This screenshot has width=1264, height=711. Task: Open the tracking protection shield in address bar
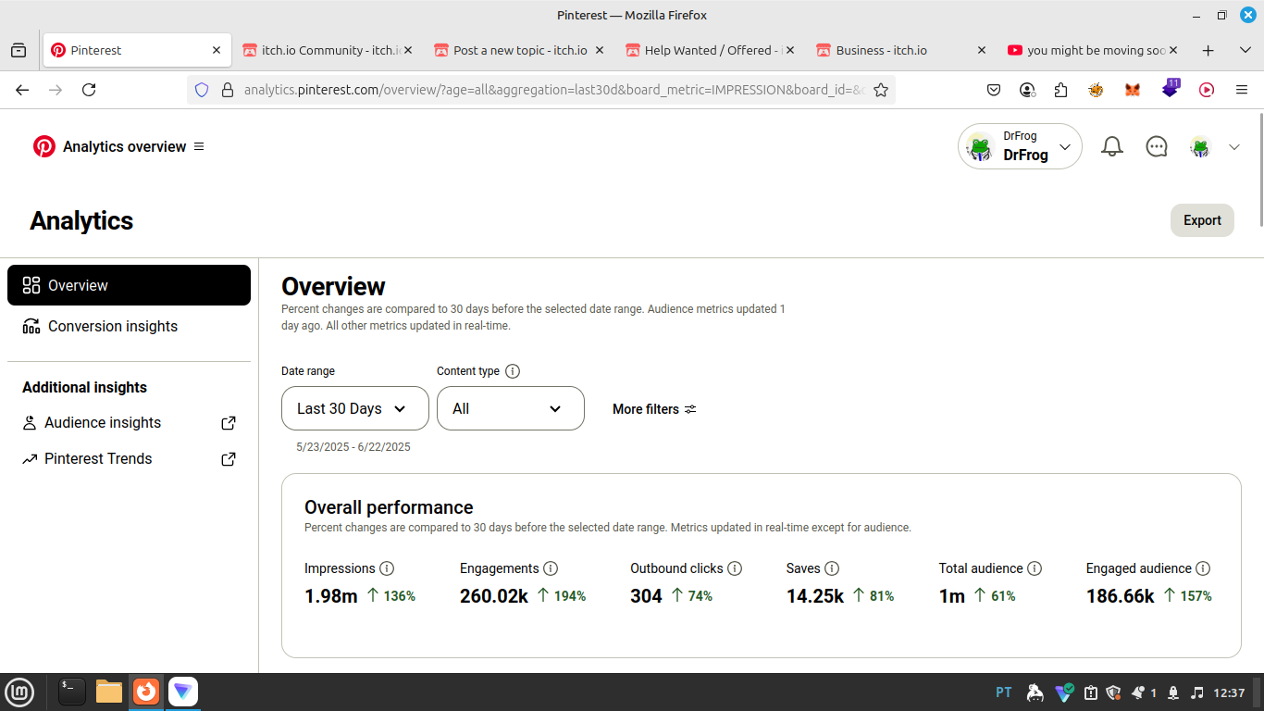pos(202,90)
